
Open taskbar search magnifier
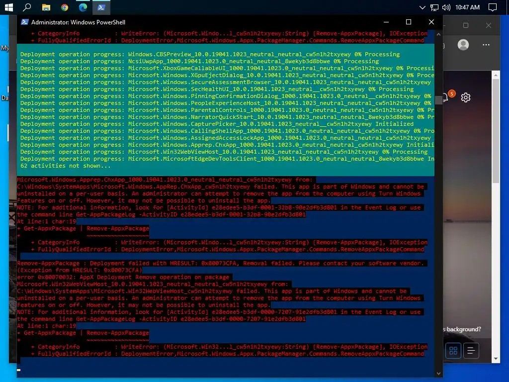(27, 7)
